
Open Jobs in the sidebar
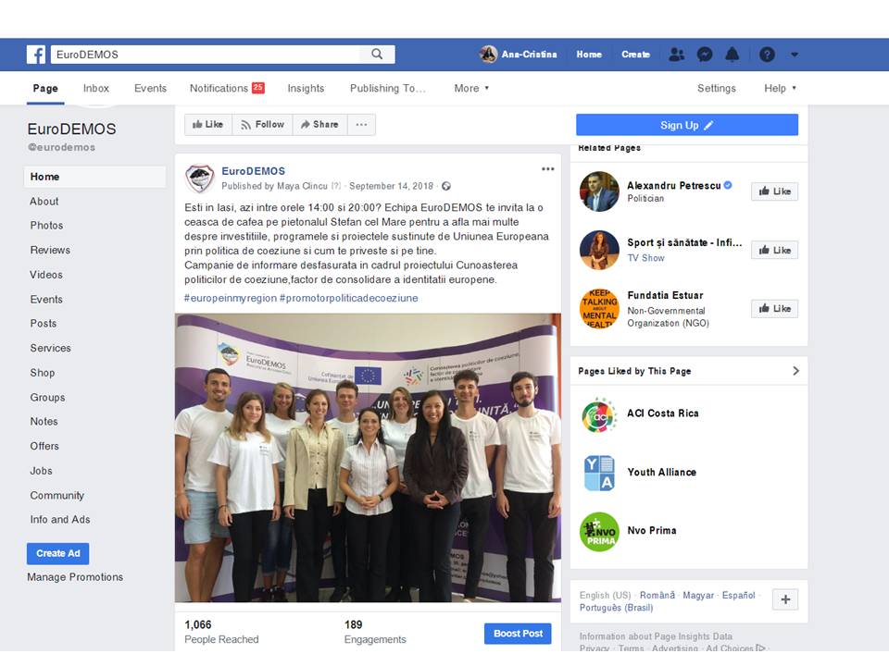pos(41,471)
